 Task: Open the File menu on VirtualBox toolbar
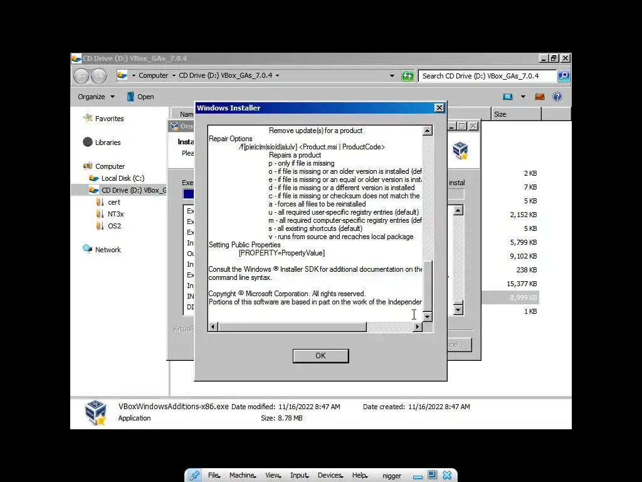pos(214,476)
